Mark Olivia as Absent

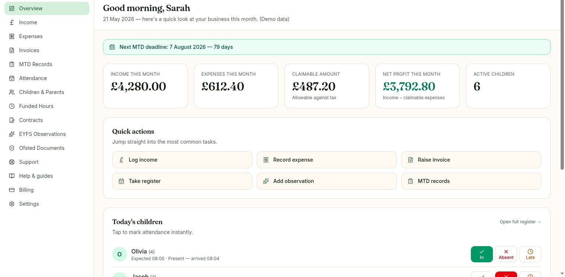(506, 254)
